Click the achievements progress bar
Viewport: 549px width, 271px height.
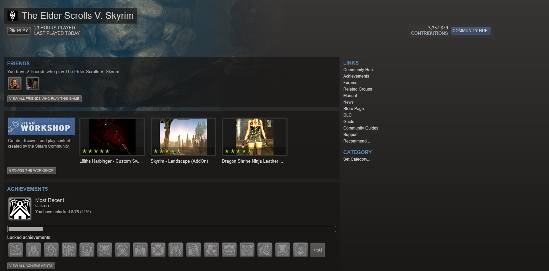point(171,229)
